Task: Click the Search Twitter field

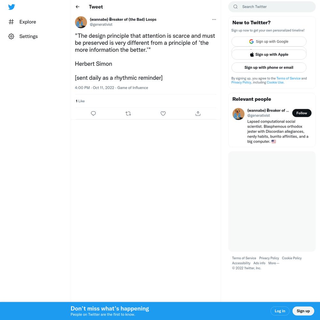Action: 272,7
